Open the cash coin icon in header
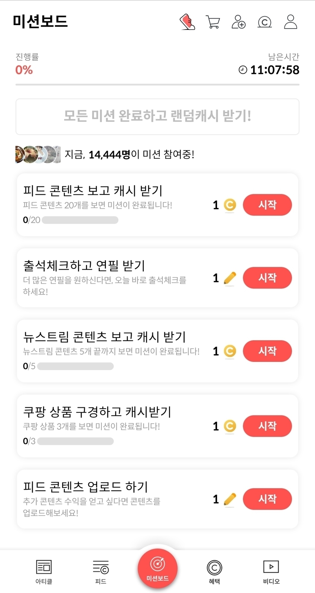Viewport: 315px width, 593px height. pyautogui.click(x=265, y=22)
